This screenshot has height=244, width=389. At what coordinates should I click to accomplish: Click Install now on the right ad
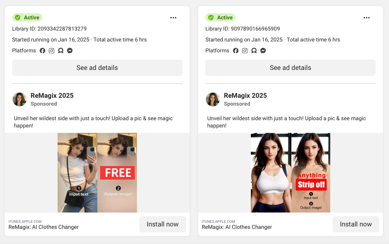(x=356, y=224)
